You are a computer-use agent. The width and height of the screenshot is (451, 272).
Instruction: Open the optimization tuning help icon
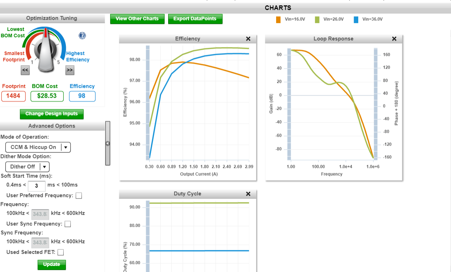(82, 35)
